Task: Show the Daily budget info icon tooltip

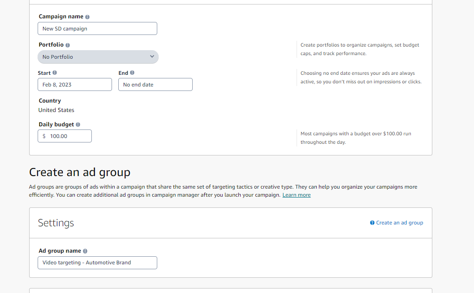Action: pyautogui.click(x=78, y=125)
